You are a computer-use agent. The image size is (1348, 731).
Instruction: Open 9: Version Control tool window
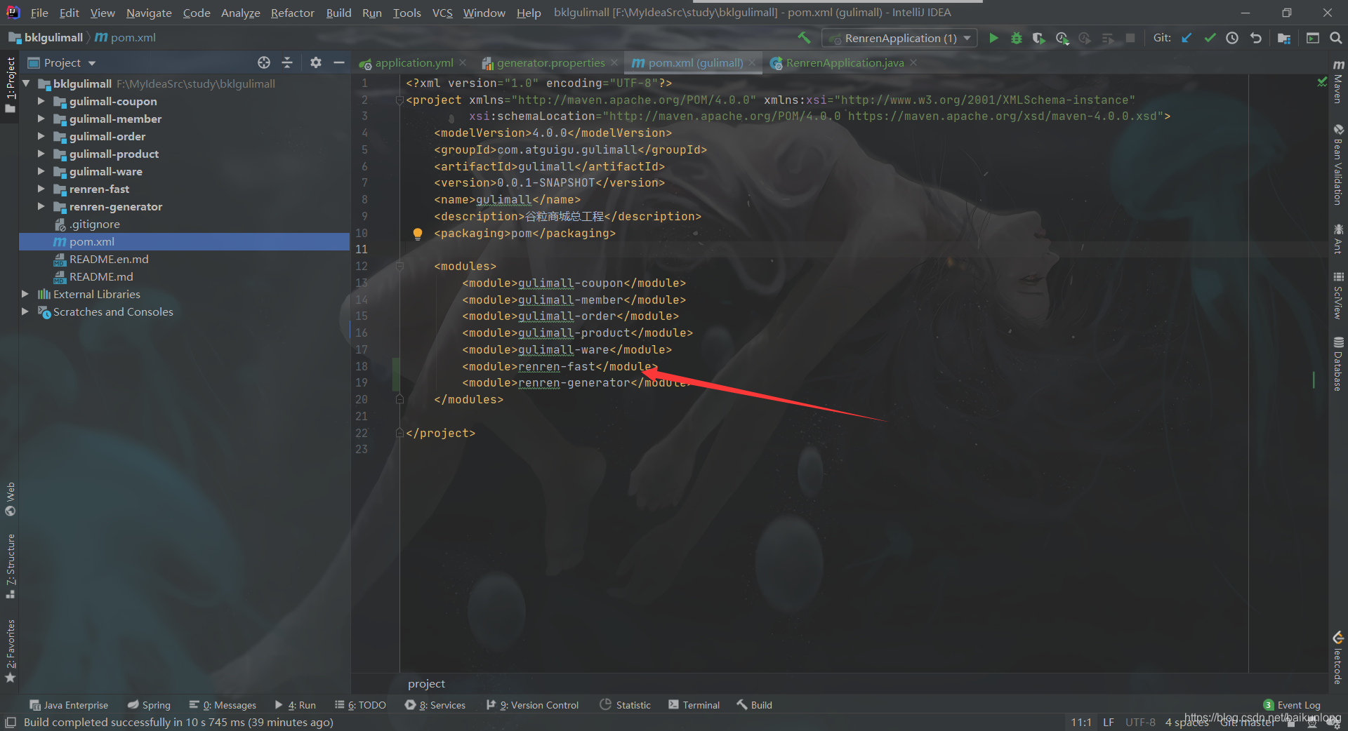click(533, 705)
